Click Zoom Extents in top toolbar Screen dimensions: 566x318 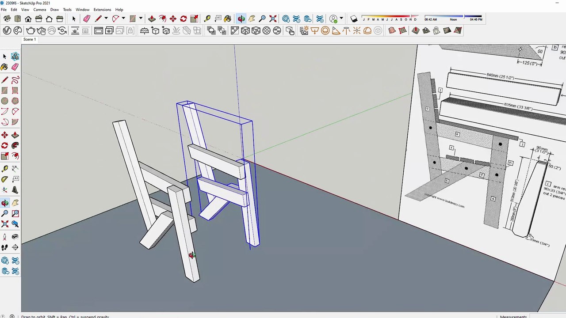tap(273, 19)
